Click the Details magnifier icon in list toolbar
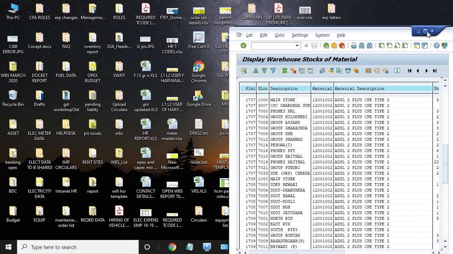Viewport: 453px width, 254px height. (244, 71)
